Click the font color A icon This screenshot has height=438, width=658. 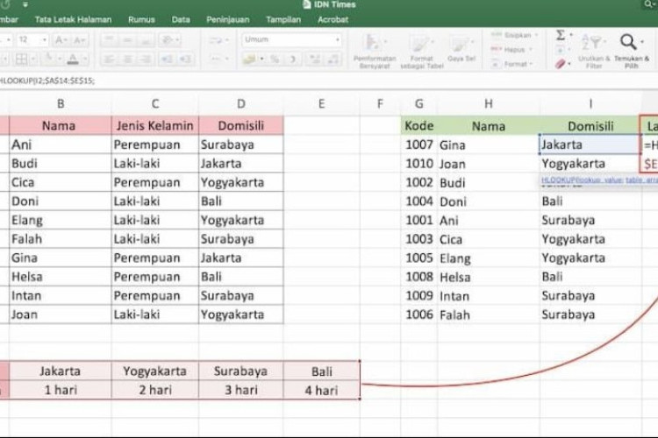(73, 59)
